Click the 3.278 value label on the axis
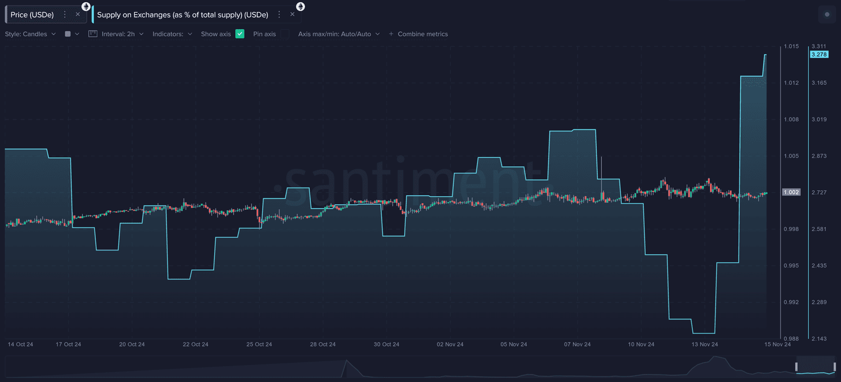 (819, 55)
